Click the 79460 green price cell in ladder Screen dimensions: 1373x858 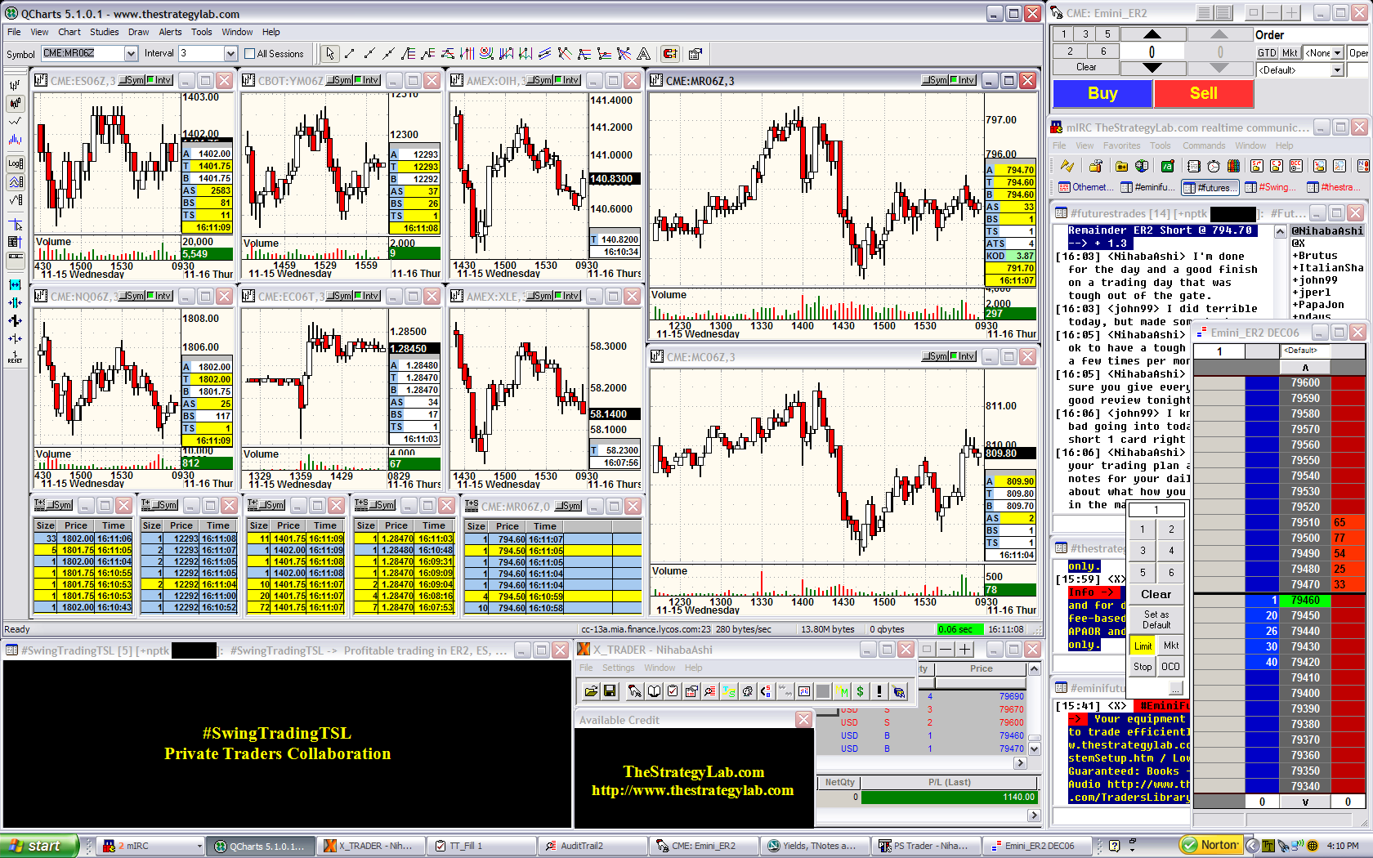click(1304, 601)
